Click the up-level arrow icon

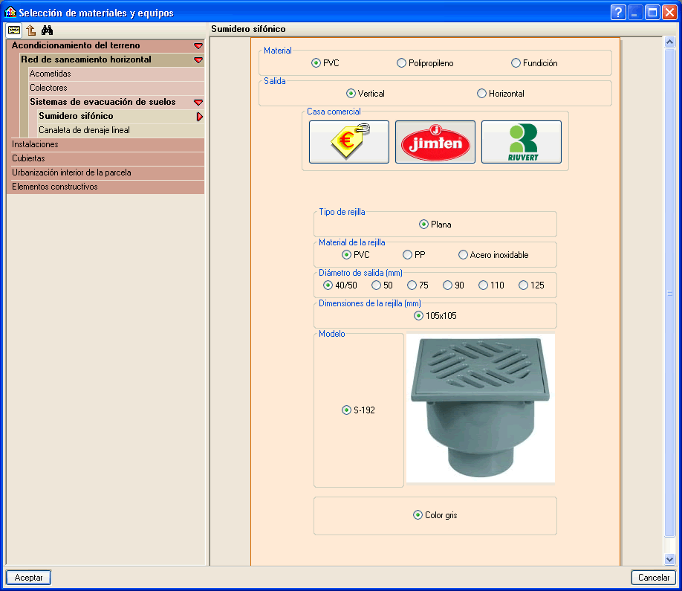coord(30,30)
